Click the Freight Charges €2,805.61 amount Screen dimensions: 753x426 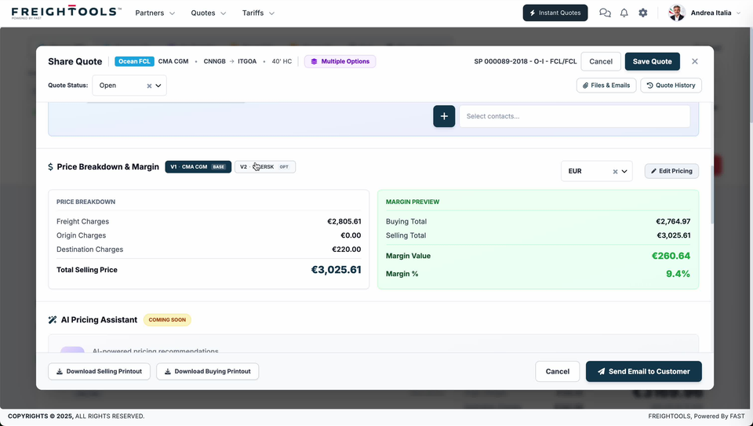(x=344, y=221)
